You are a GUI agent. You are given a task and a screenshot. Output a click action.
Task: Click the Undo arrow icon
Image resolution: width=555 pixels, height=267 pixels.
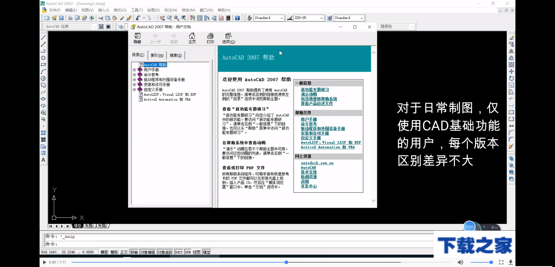click(138, 18)
